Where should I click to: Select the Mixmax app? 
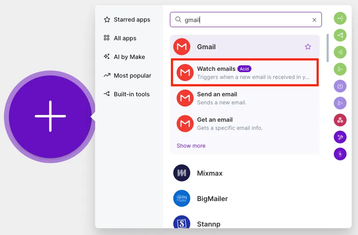(245, 173)
